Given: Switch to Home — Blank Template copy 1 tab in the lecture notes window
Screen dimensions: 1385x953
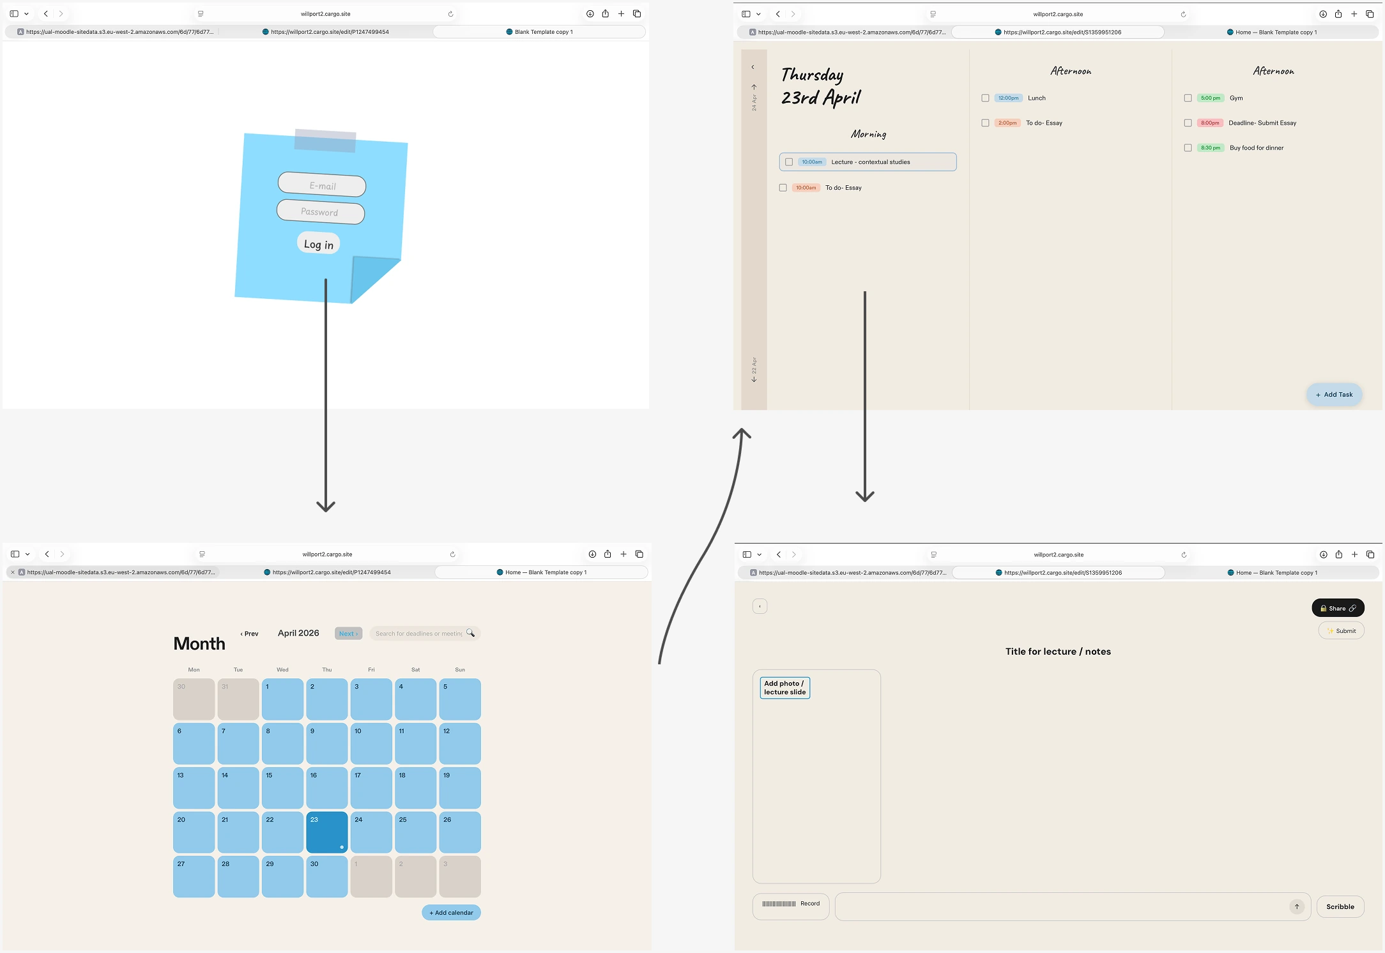Looking at the screenshot, I should click(x=1272, y=573).
